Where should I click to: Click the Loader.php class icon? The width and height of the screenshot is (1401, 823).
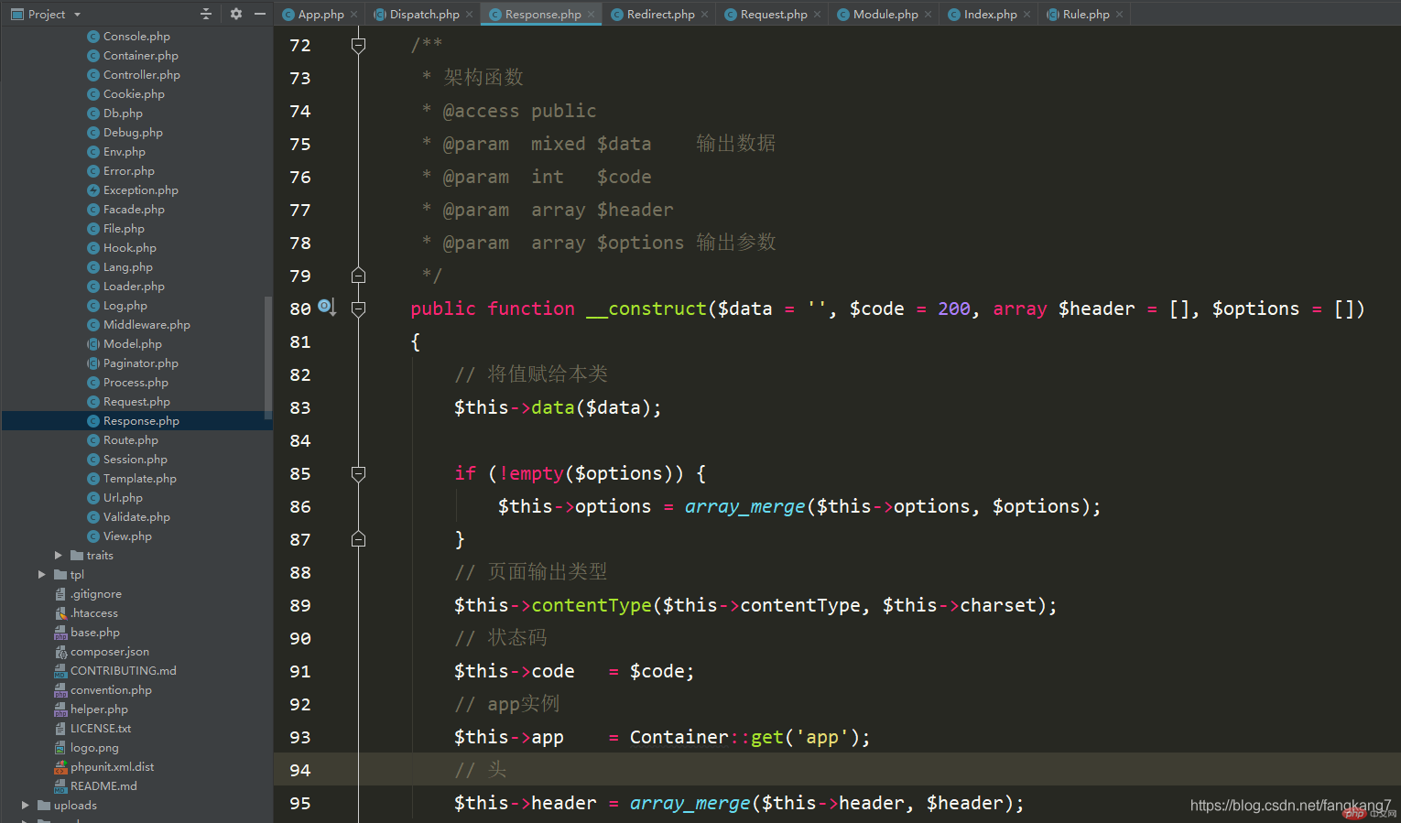pos(93,287)
